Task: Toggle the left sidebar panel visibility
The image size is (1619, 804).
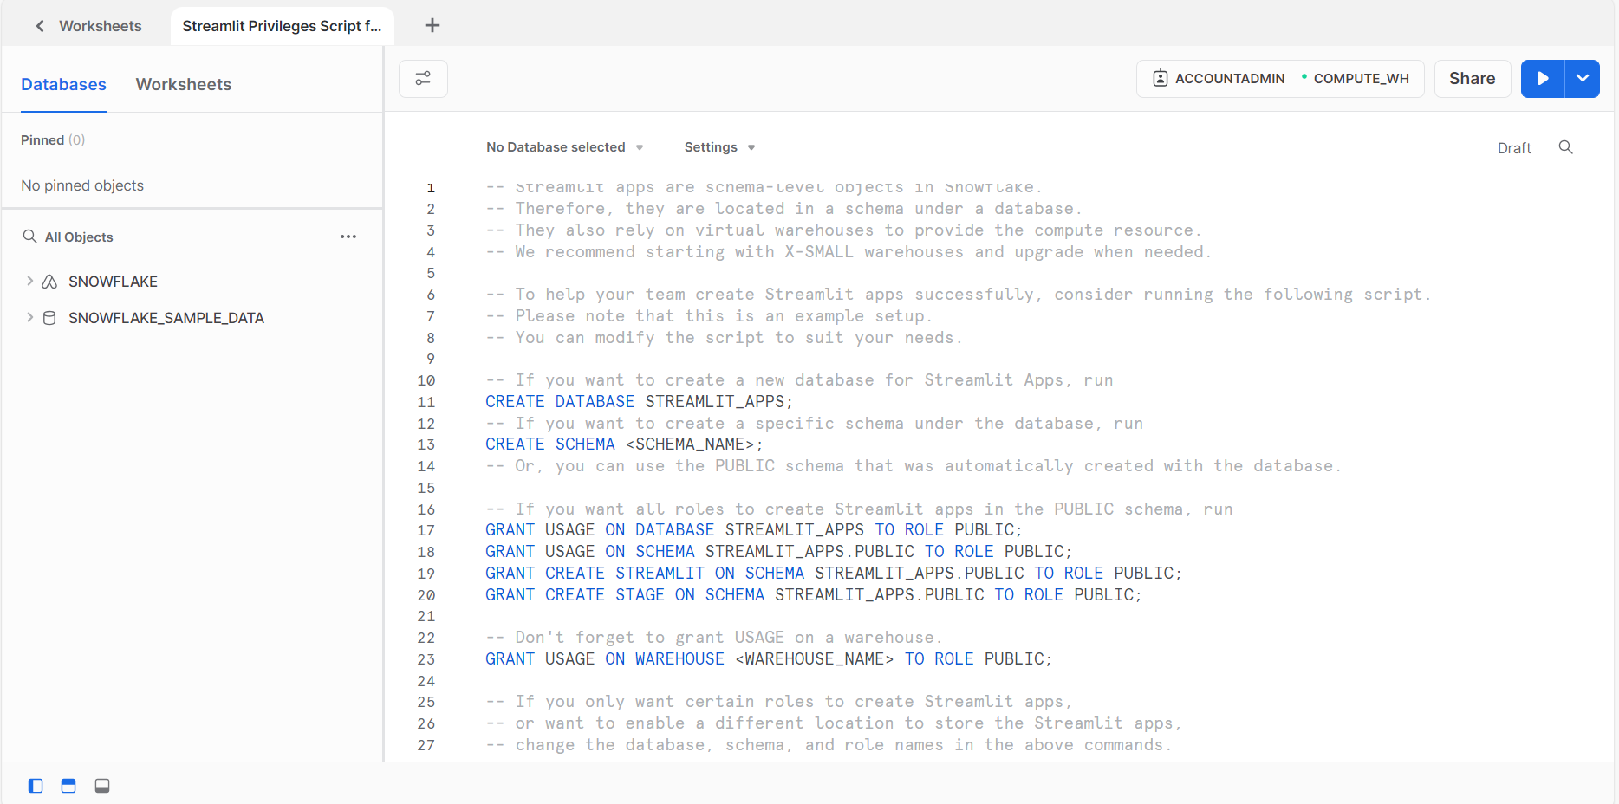Action: [x=36, y=786]
